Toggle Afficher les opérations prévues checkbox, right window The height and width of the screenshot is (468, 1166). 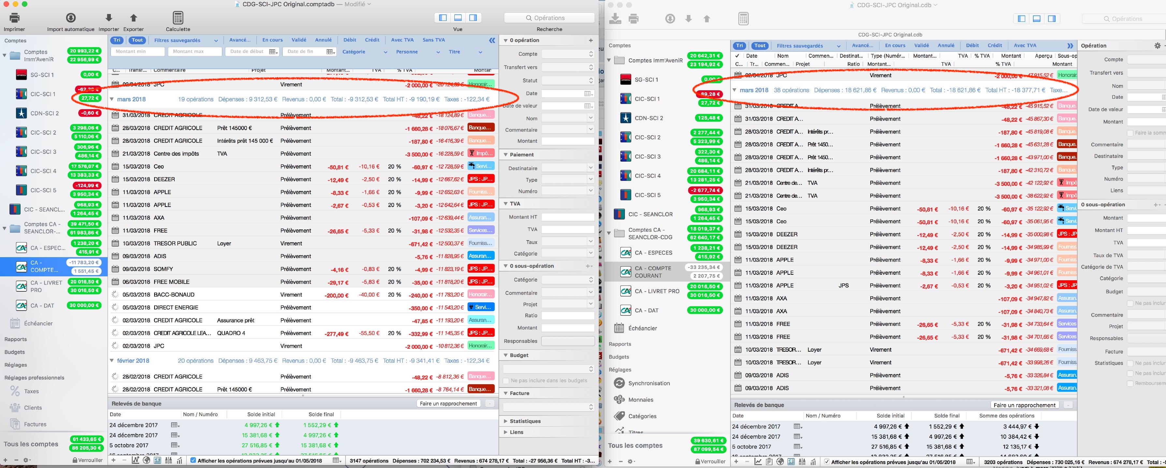click(x=827, y=462)
